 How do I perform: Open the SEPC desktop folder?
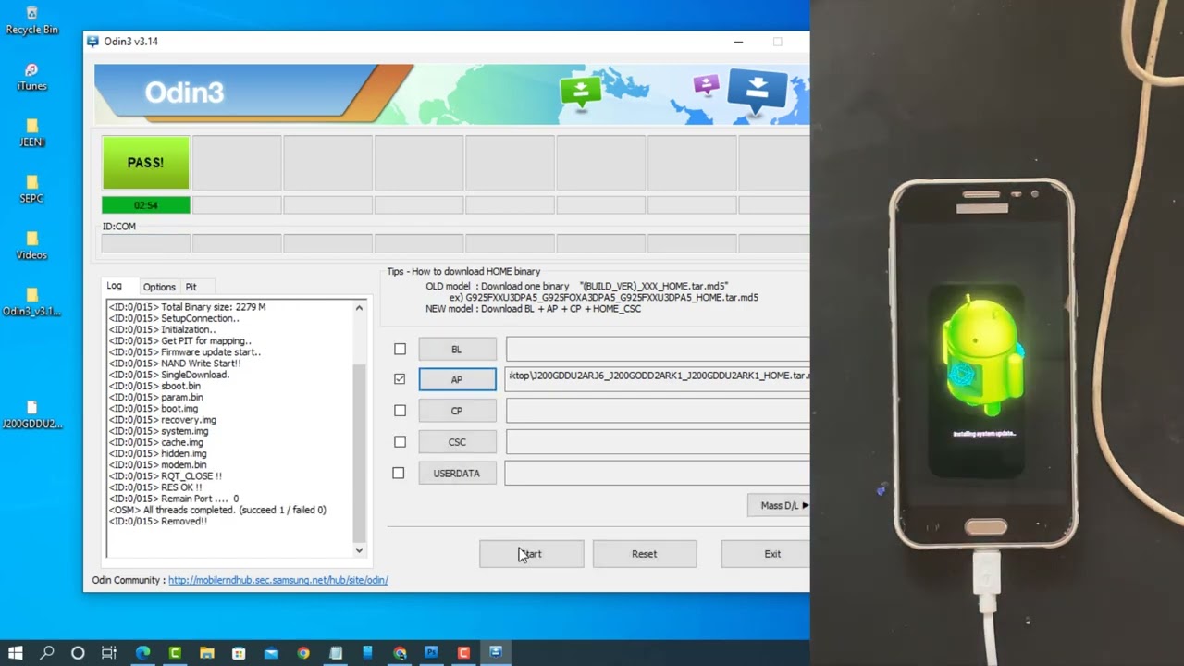(31, 191)
